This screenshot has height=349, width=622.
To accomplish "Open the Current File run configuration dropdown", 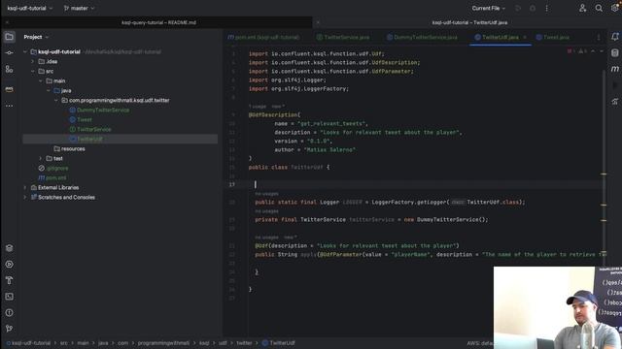I will [x=488, y=9].
